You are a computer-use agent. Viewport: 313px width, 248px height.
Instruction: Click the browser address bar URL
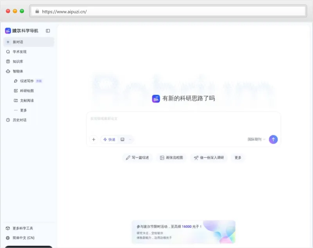[x=64, y=12]
